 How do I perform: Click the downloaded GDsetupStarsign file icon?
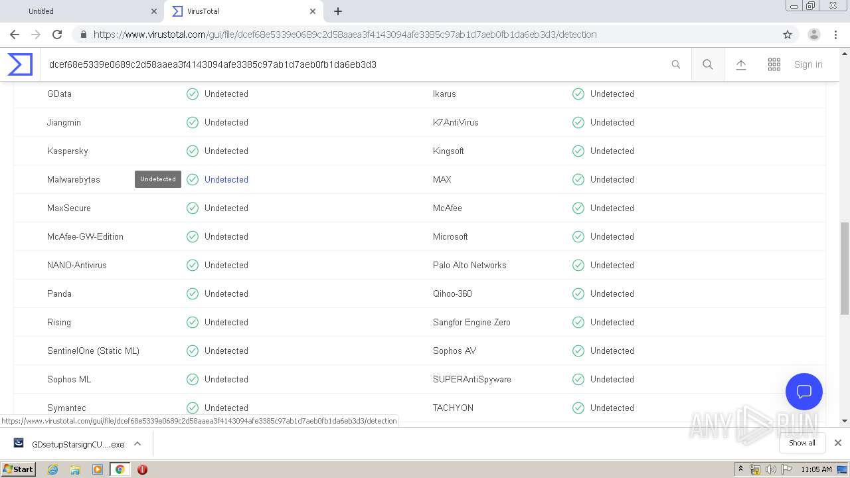19,443
